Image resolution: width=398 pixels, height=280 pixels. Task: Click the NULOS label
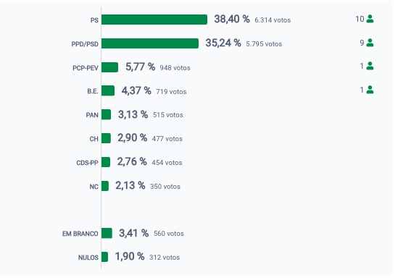pos(88,258)
